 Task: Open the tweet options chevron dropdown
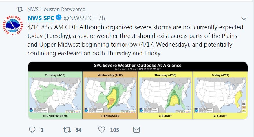[244, 19]
